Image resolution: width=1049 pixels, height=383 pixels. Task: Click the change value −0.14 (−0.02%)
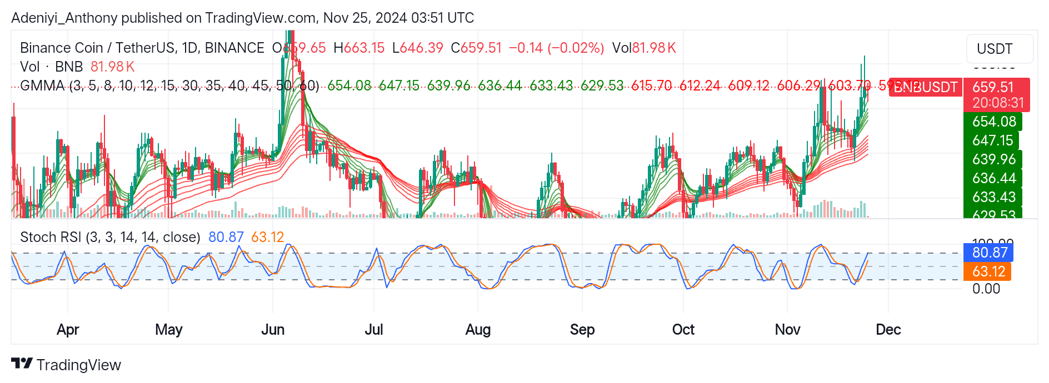click(556, 48)
